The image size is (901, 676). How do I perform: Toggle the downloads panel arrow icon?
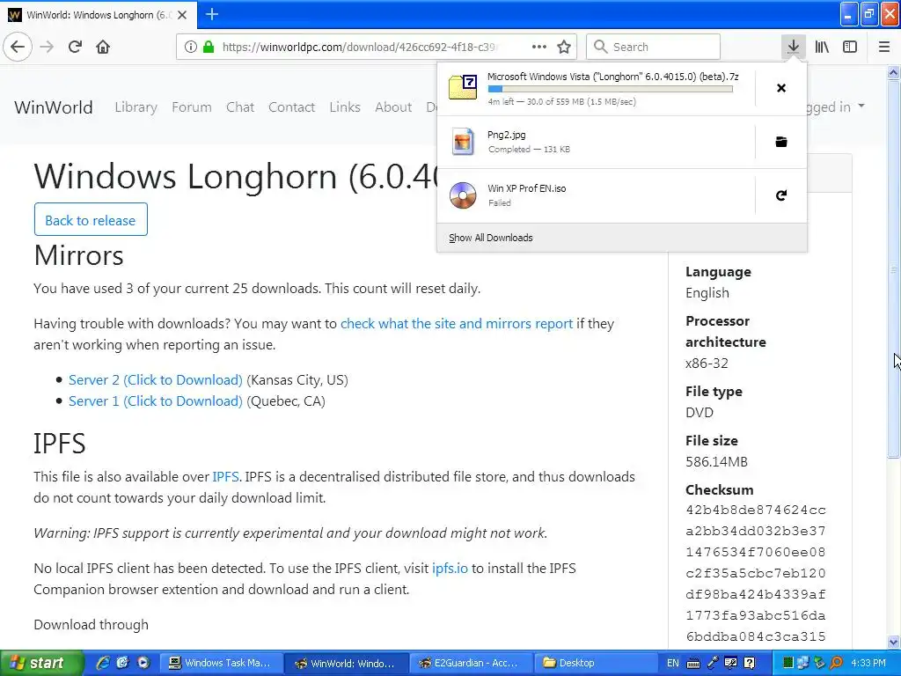click(x=793, y=47)
